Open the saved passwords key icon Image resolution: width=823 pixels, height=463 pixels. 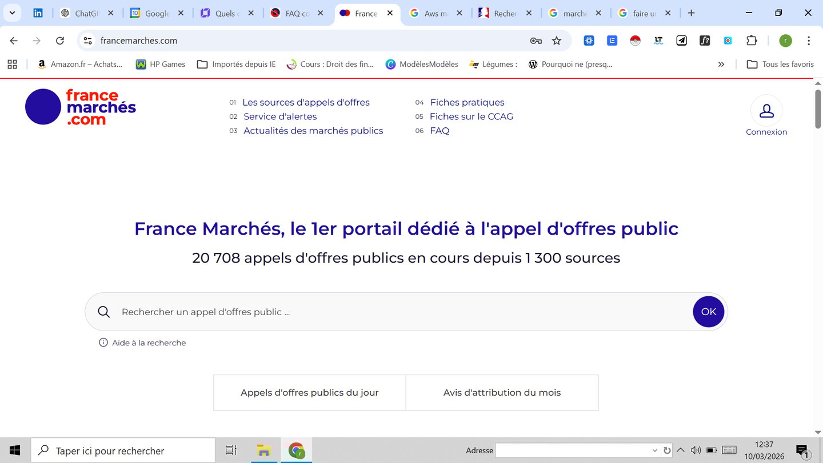536,41
